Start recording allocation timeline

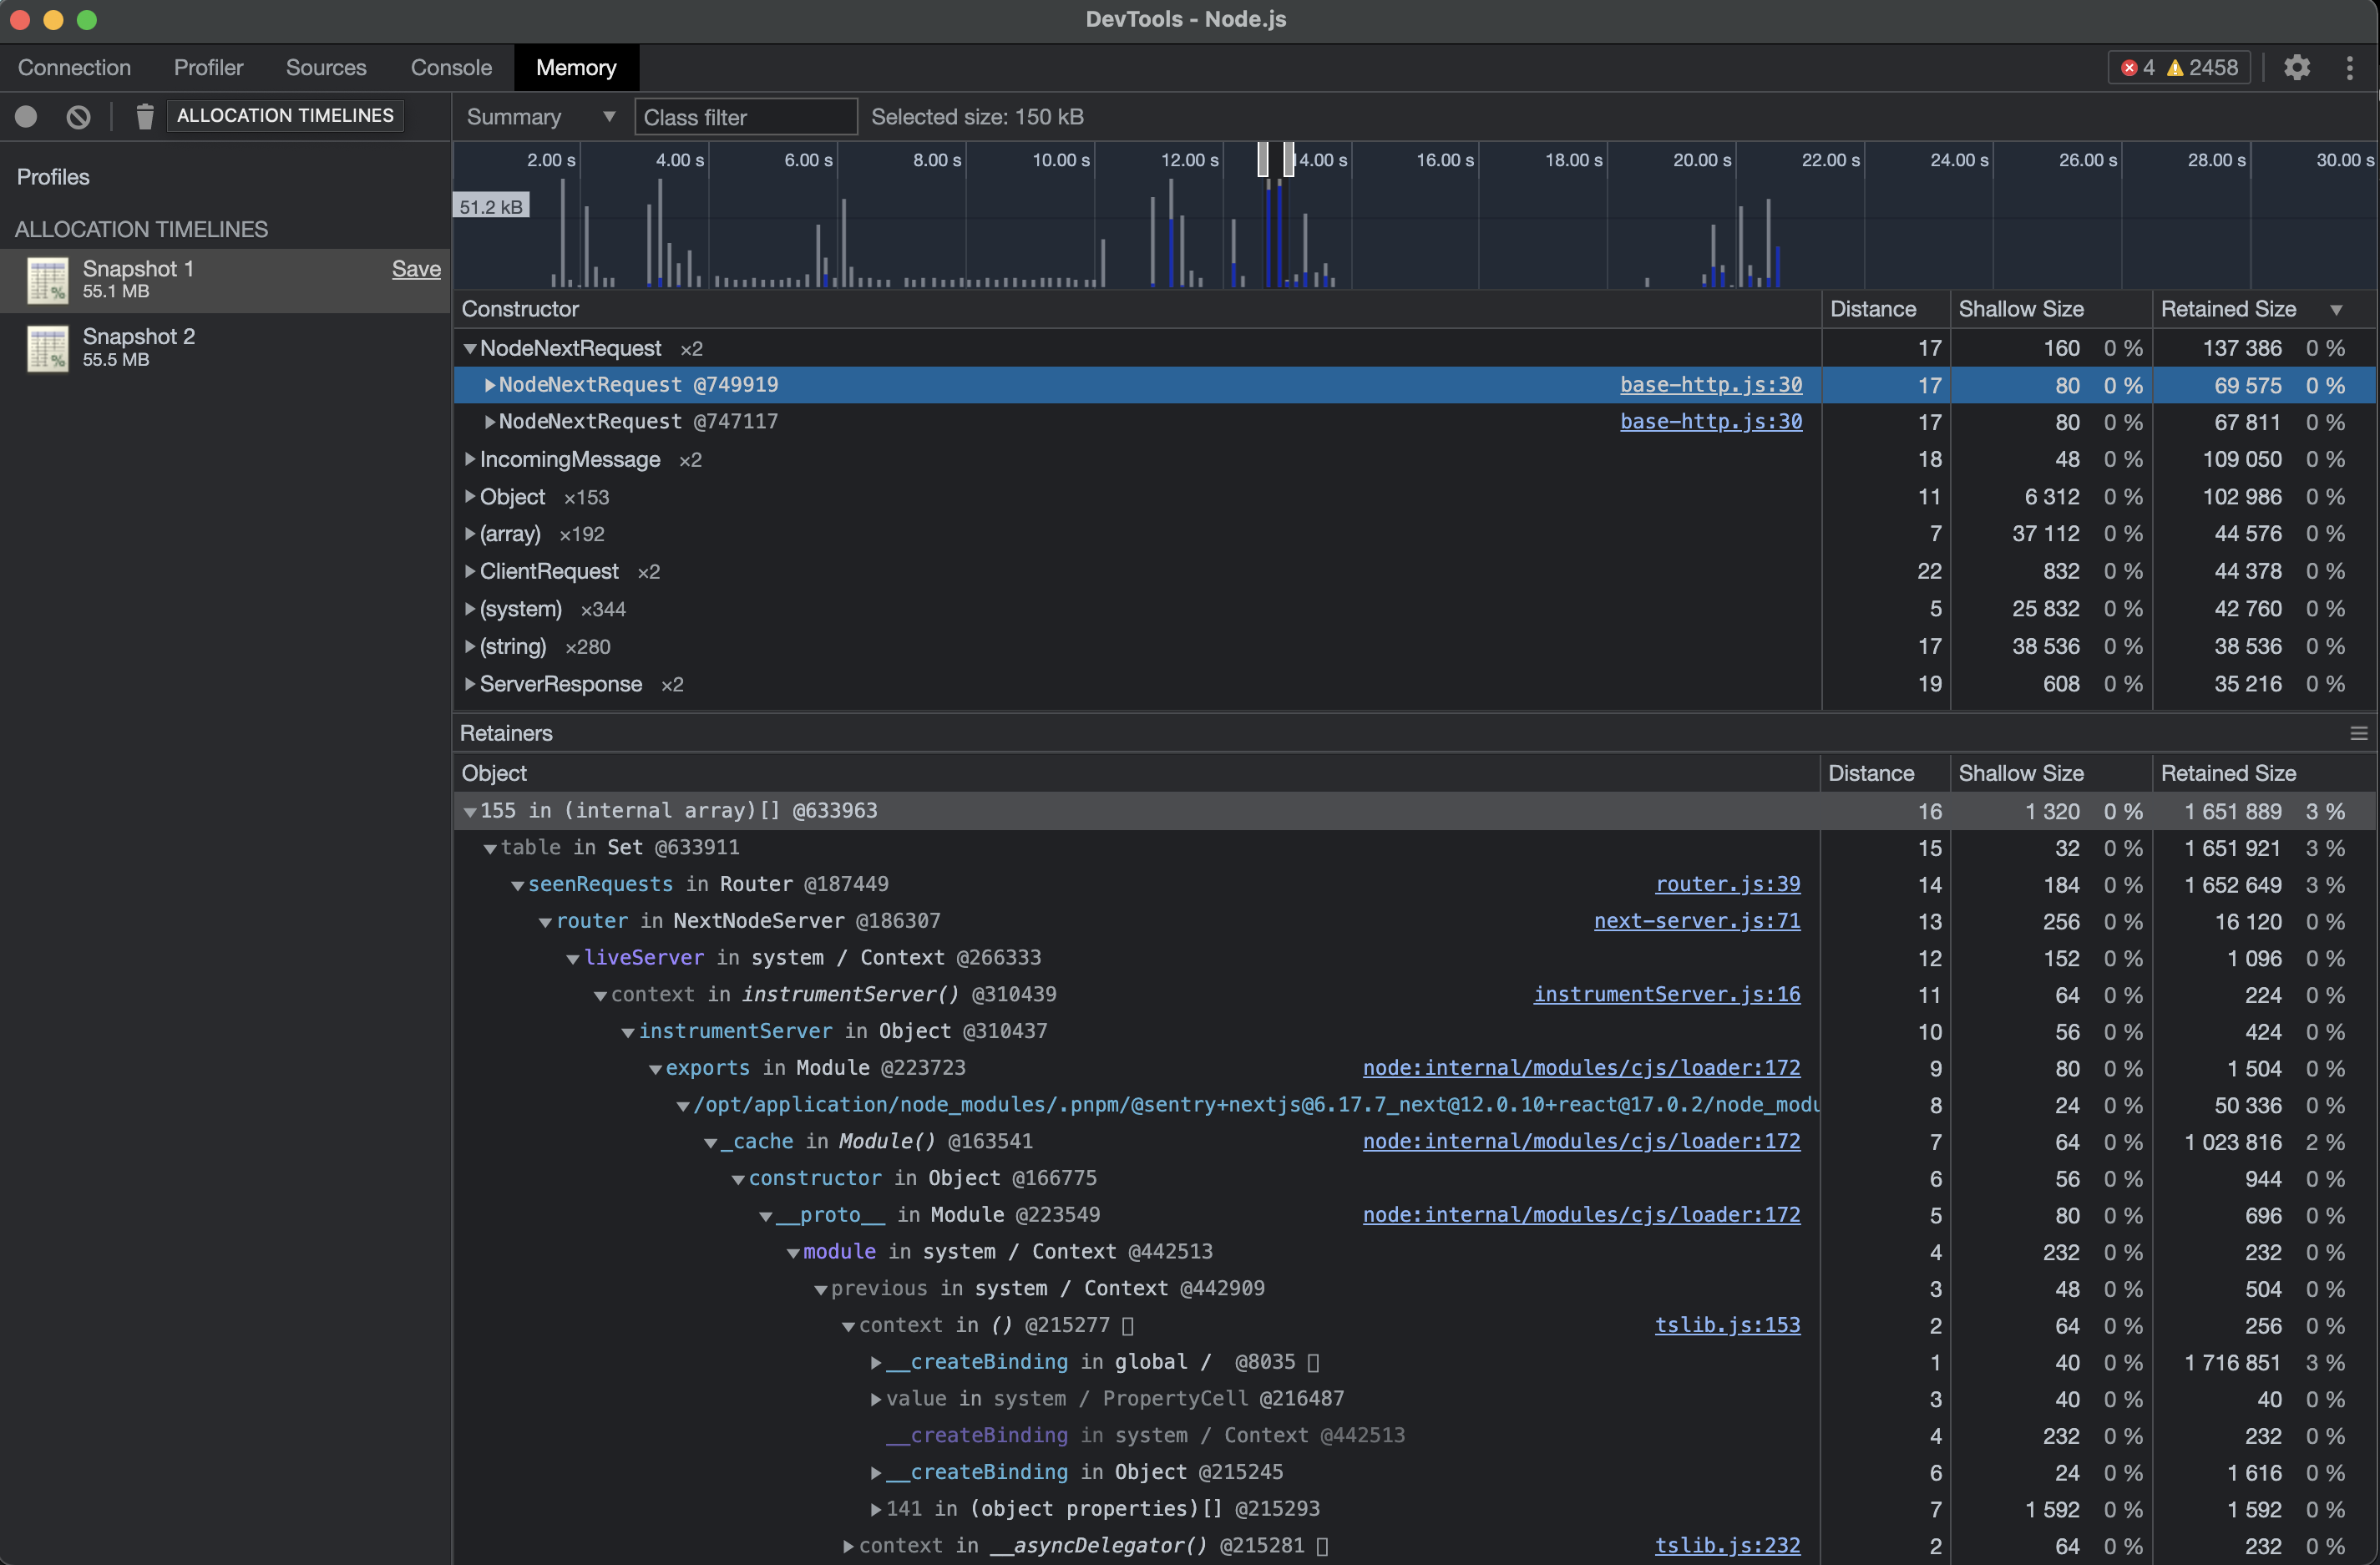(26, 116)
